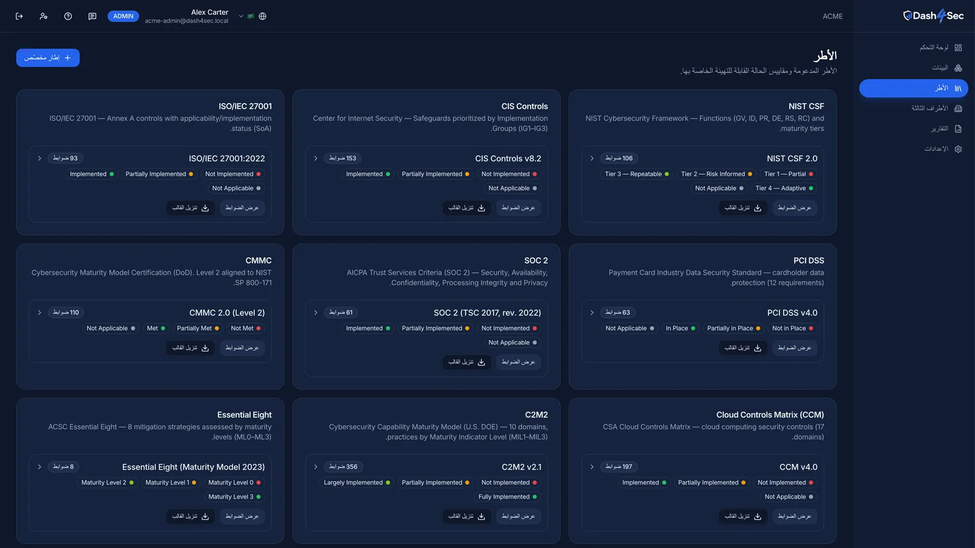This screenshot has height=548, width=975.
Task: Click the 'Not in Place' status chip
Action: click(x=792, y=328)
